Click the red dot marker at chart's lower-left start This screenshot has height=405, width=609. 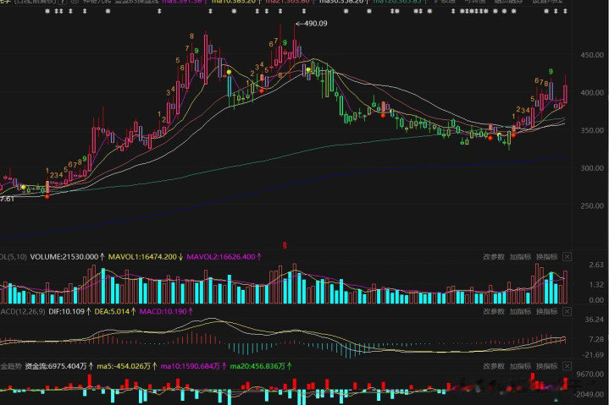[x=47, y=196]
